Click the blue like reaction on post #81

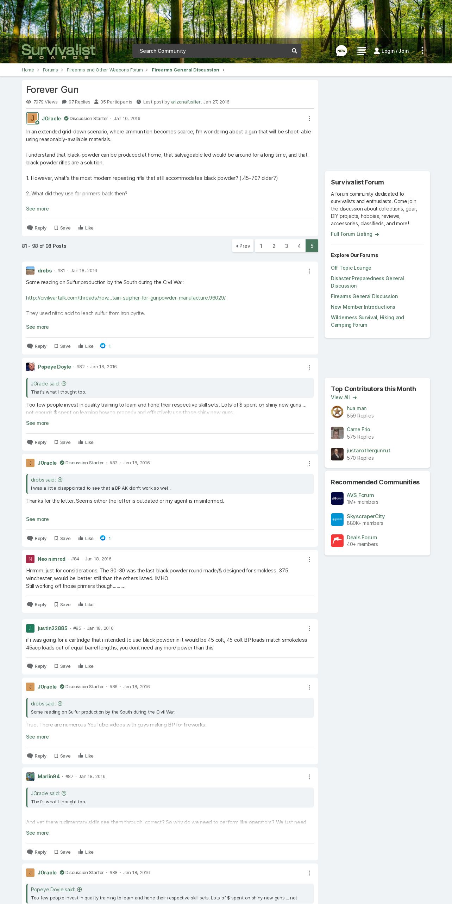[103, 346]
